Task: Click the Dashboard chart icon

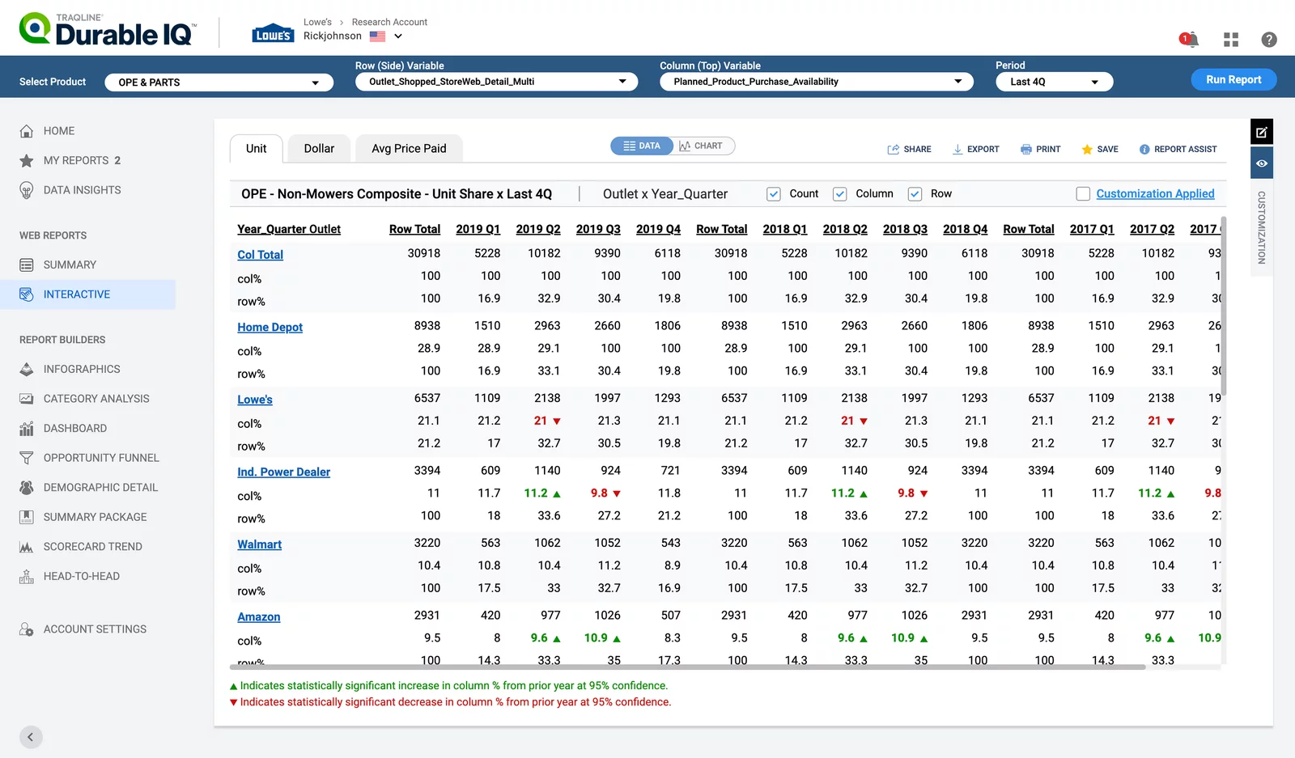Action: (27, 428)
